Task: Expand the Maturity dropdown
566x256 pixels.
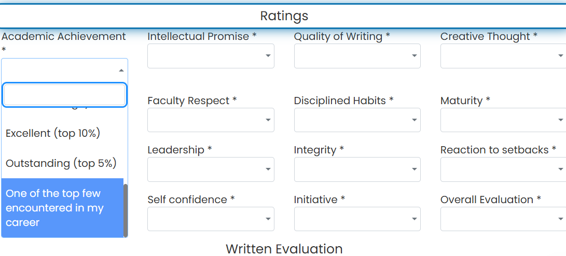Action: [503, 120]
